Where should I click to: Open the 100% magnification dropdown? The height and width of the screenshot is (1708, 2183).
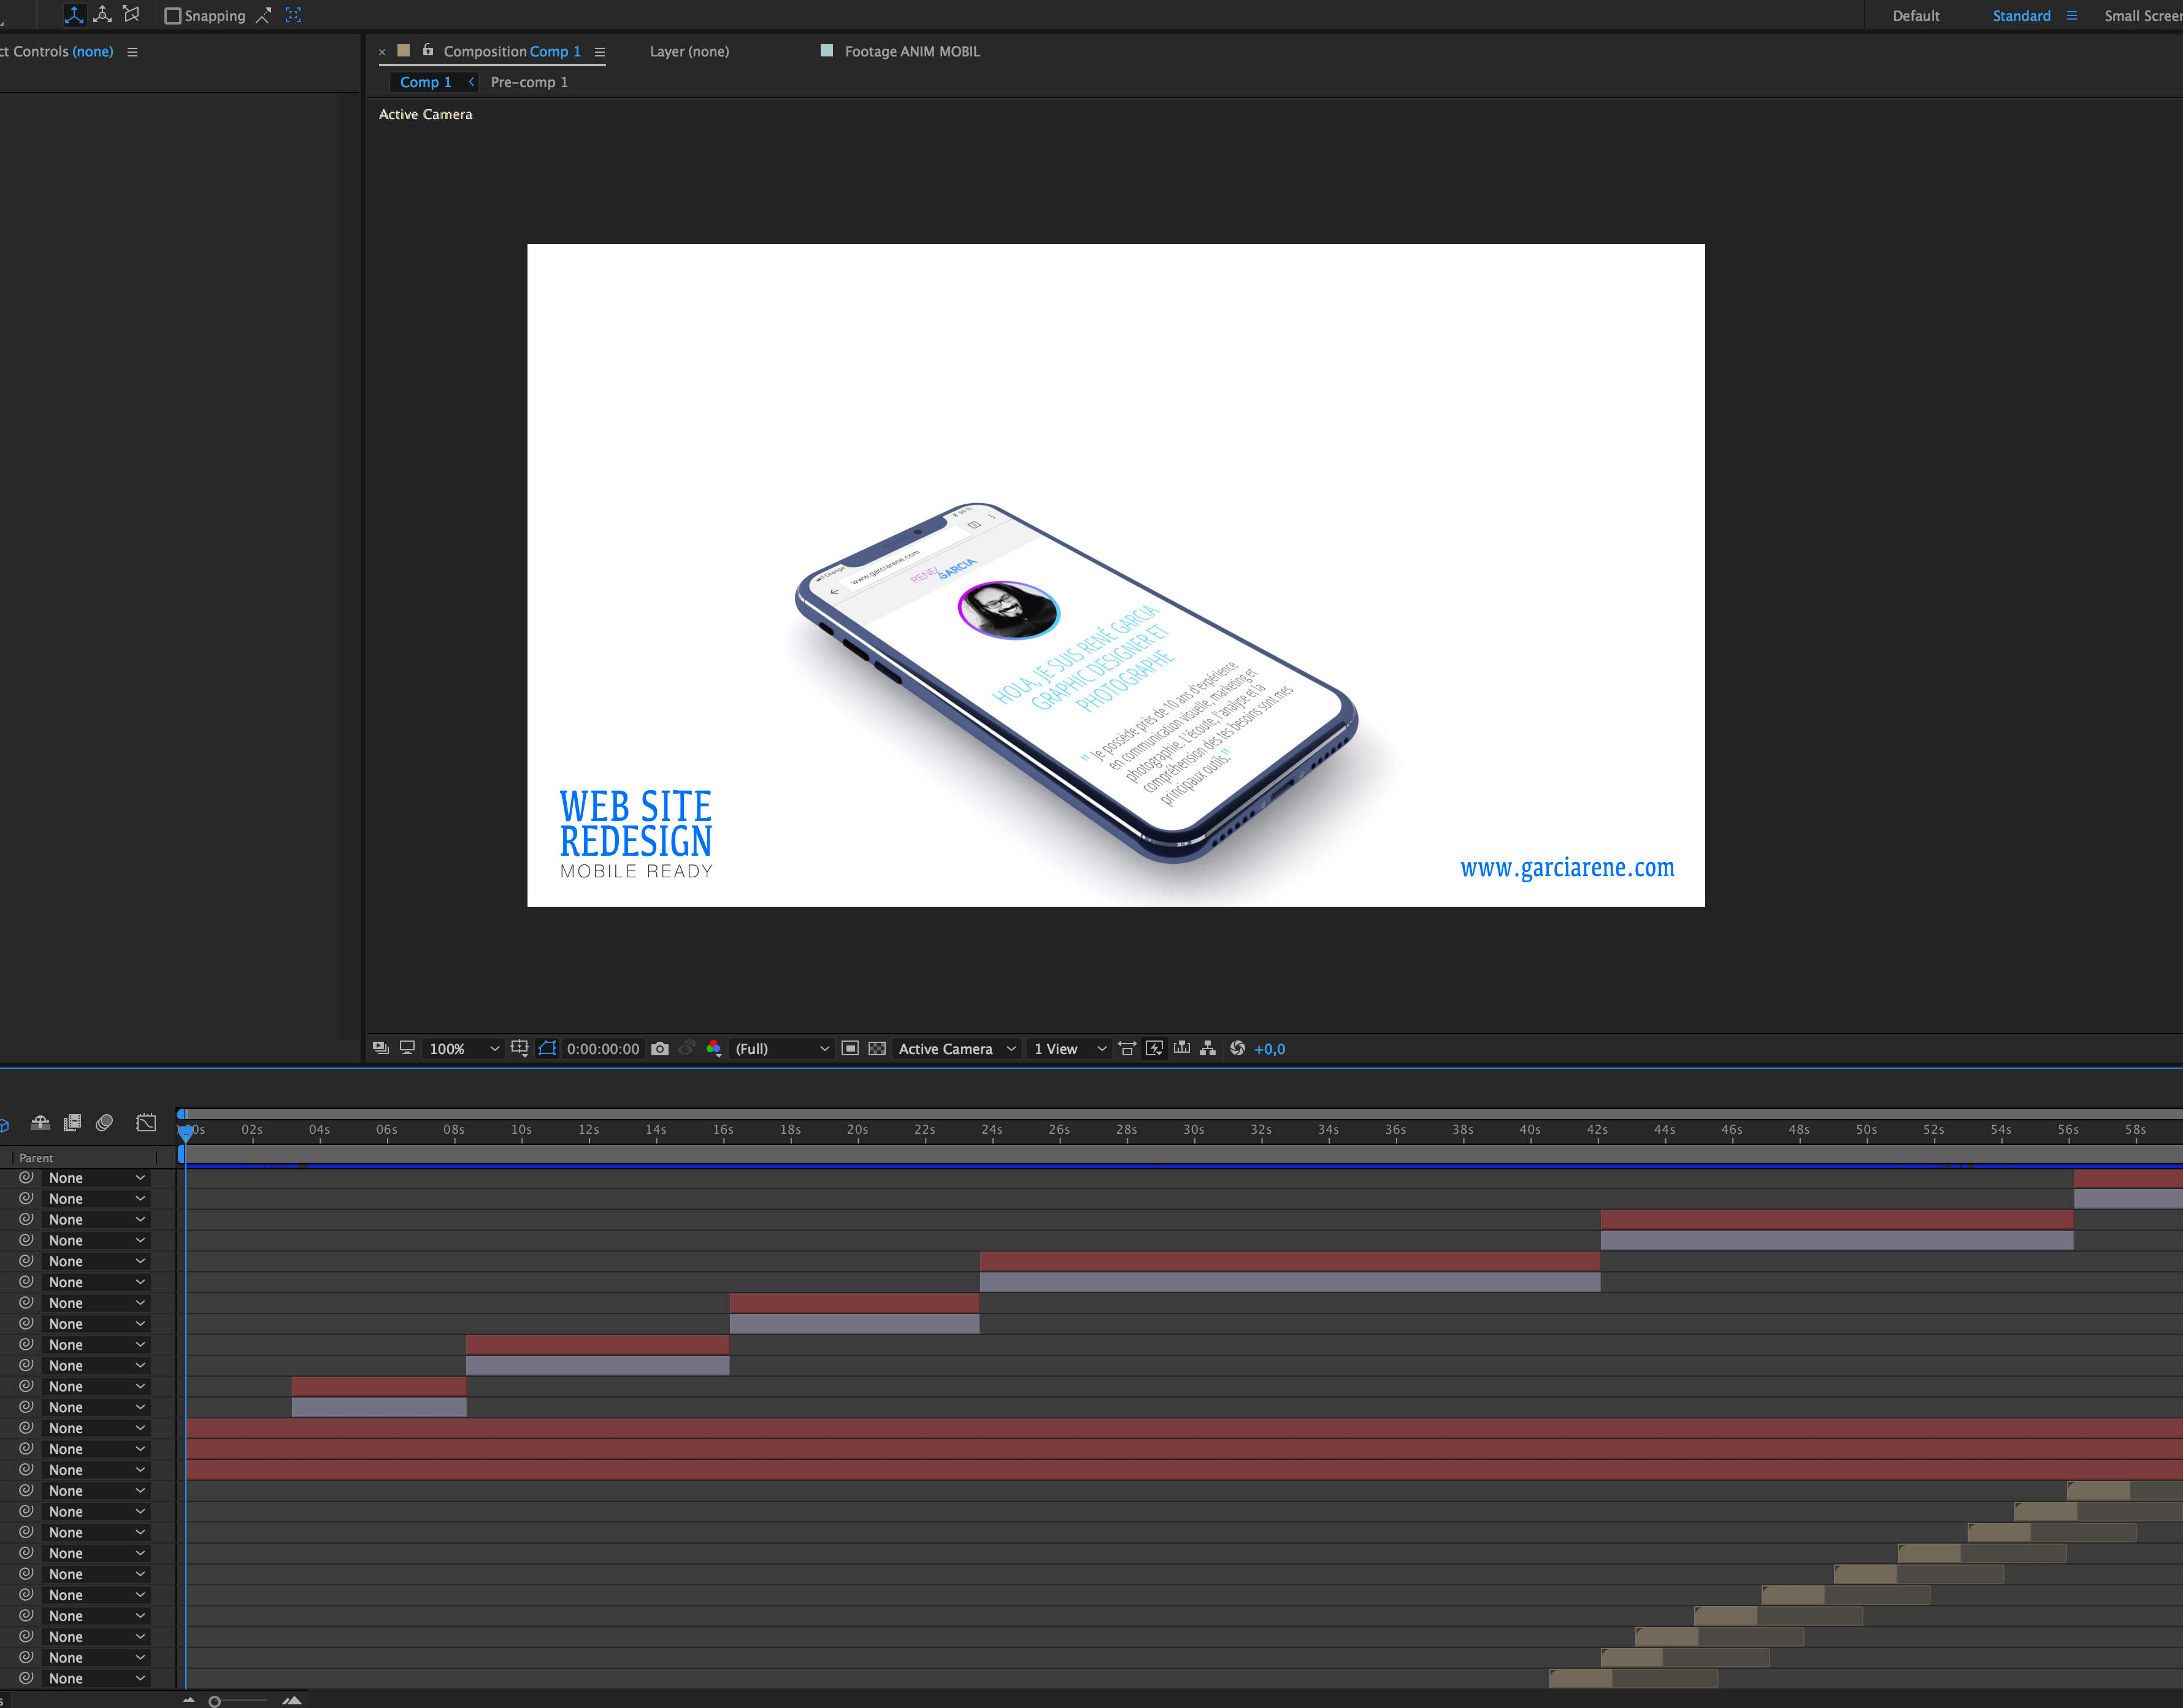(x=464, y=1049)
